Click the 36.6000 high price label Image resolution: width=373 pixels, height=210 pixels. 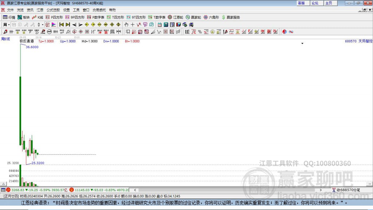pos(32,47)
